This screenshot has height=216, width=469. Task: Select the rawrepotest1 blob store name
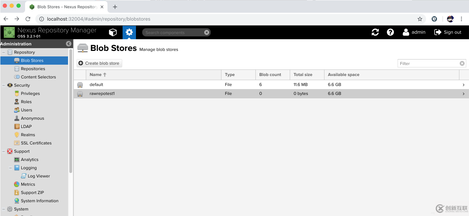pyautogui.click(x=102, y=94)
